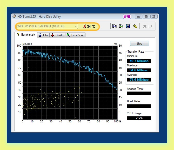The height and width of the screenshot is (150, 174).
Task: Maximize the HD Tune window
Action: (146, 17)
